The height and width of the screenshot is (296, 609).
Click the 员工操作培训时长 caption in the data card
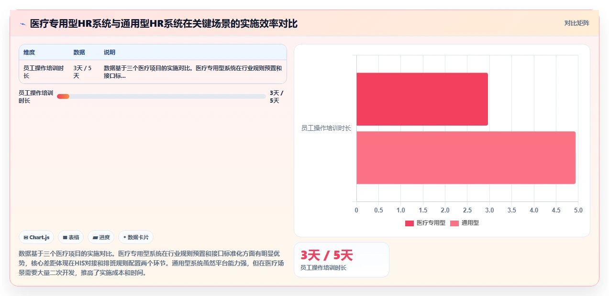(323, 268)
